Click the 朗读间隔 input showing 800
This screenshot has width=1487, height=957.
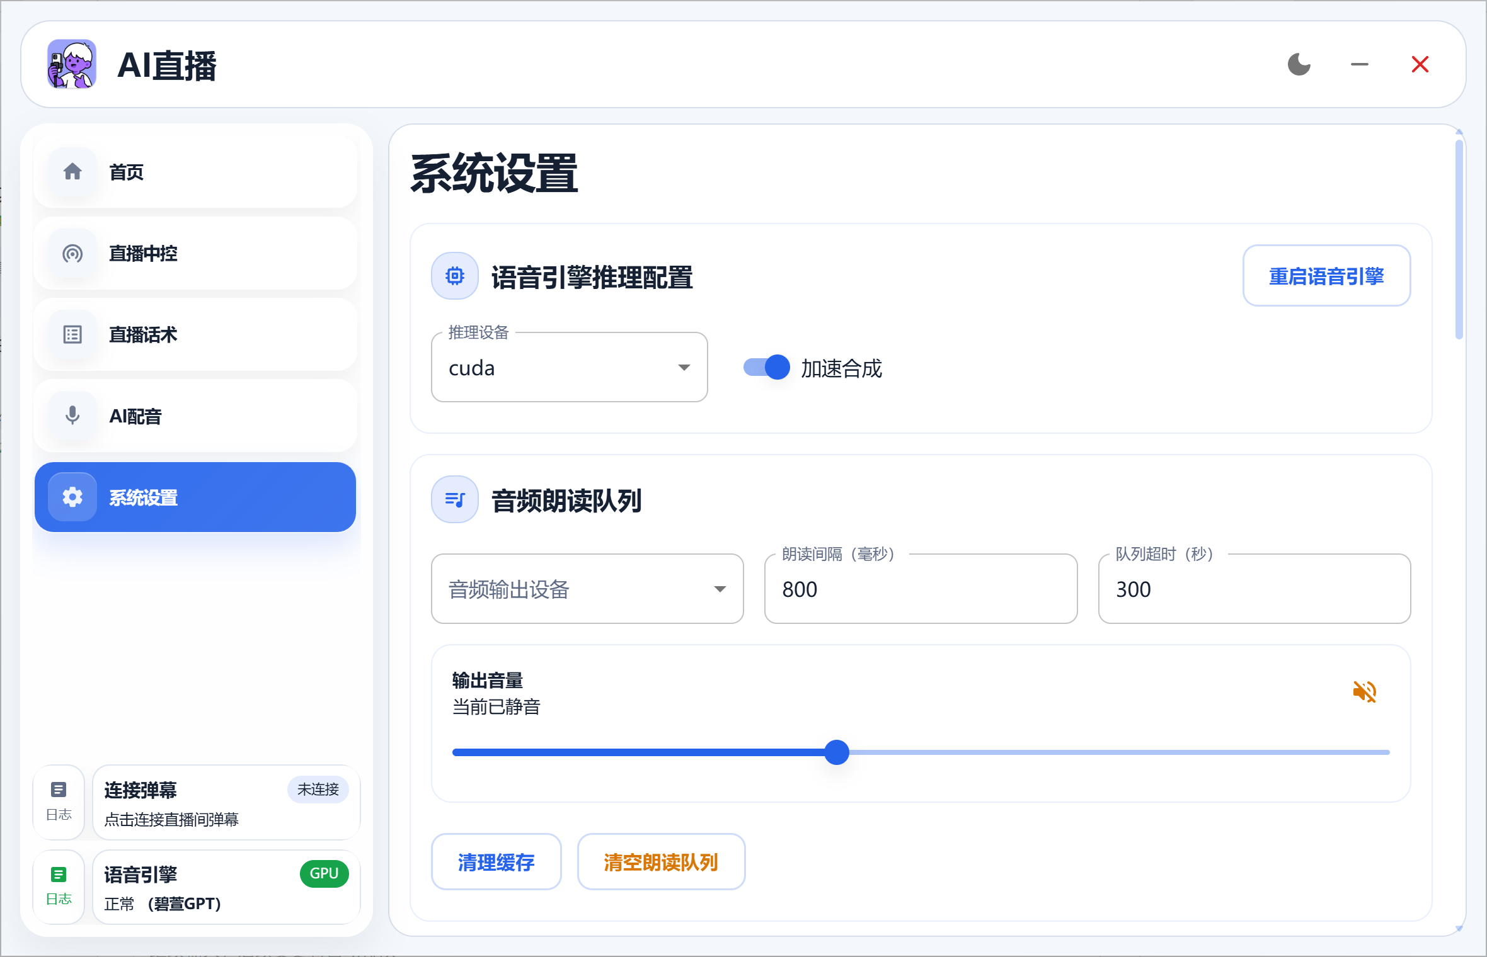point(920,589)
